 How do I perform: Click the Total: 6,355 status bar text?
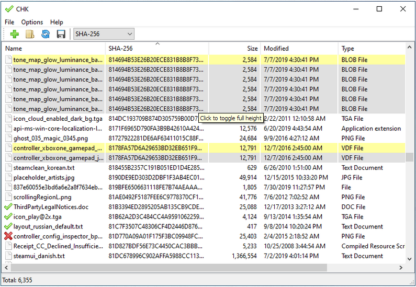(x=17, y=280)
